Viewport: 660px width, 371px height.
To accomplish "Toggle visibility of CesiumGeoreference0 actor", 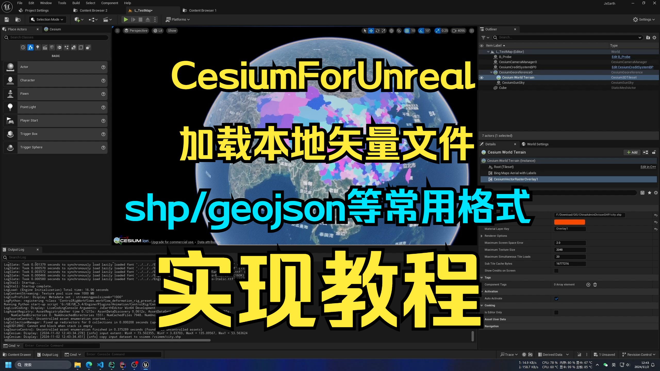I will (x=482, y=72).
